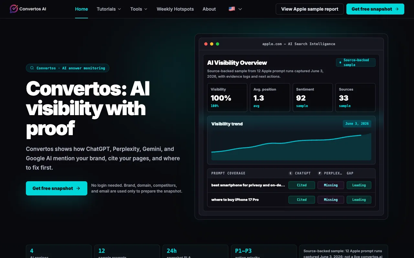Click Leading tag in best smartphone row
Screen dimensions: 414x258
tap(359, 185)
